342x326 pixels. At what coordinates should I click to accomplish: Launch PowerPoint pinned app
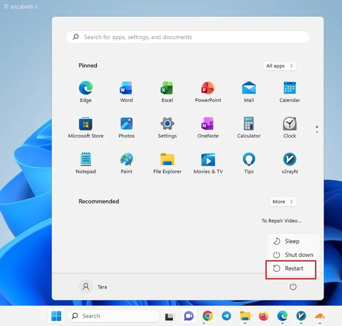tap(208, 92)
